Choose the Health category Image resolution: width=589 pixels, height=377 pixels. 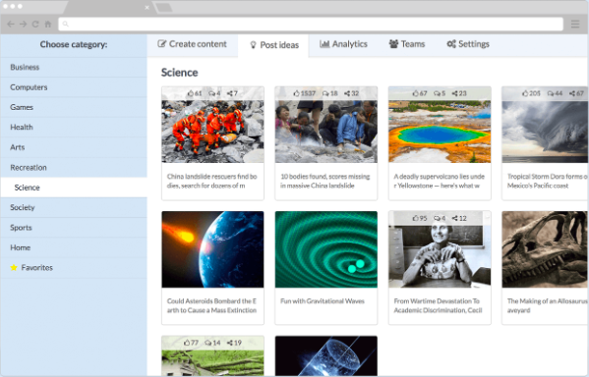click(x=74, y=128)
